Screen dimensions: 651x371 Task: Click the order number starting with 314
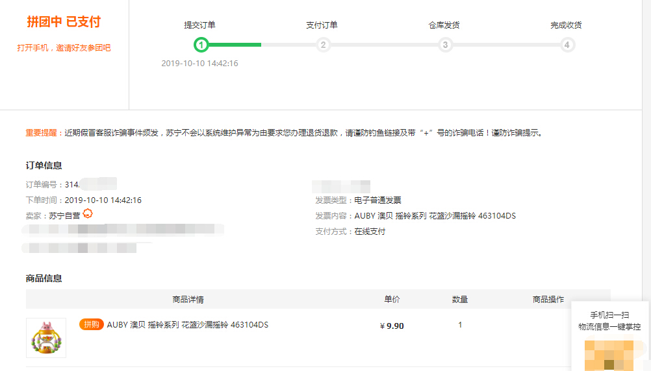point(90,184)
